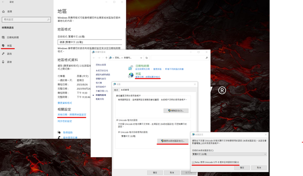Click 變更資料格式 link in Settings
This screenshot has height=176, width=303.
65,103
